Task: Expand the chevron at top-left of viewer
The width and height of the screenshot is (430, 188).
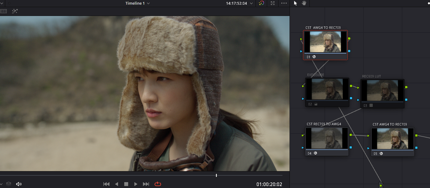Action: [1, 3]
